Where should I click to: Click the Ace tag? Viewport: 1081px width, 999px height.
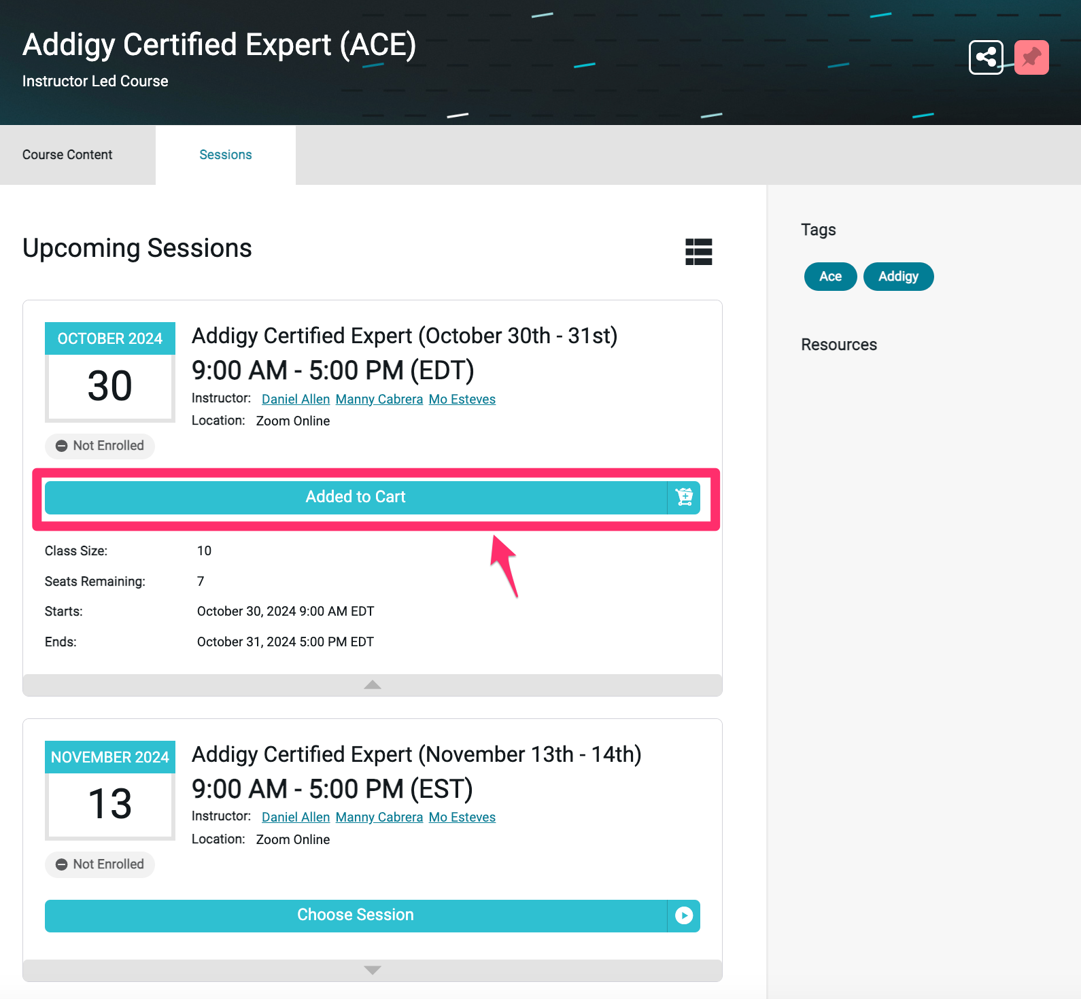tap(830, 277)
